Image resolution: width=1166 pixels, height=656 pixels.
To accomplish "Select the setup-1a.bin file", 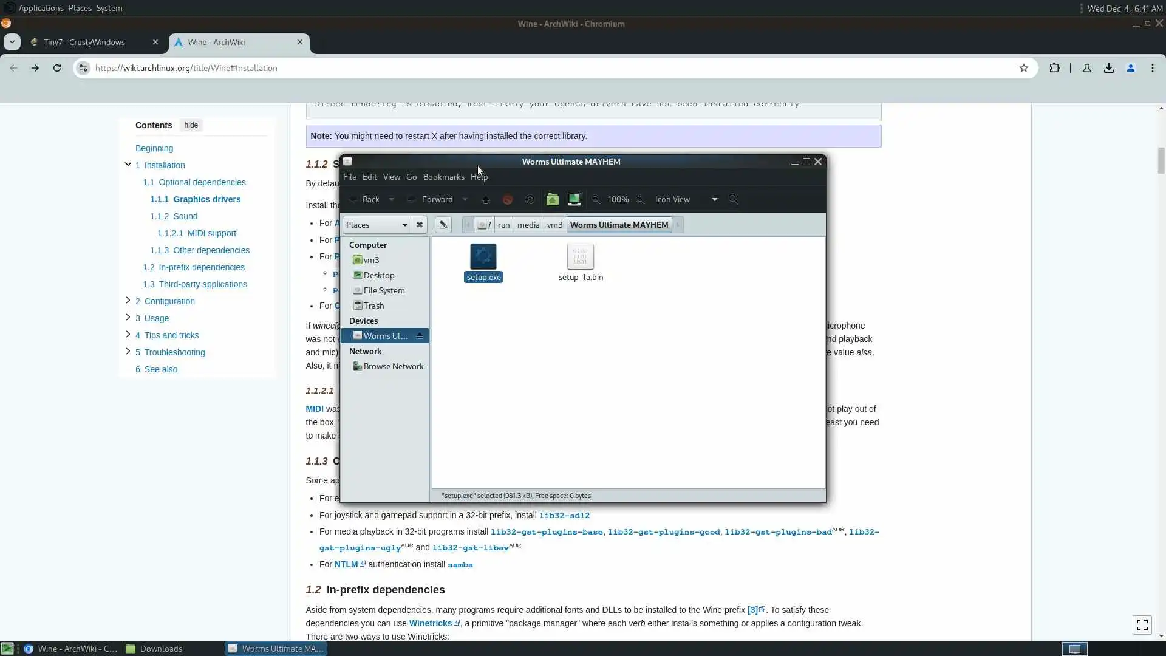I will click(580, 263).
